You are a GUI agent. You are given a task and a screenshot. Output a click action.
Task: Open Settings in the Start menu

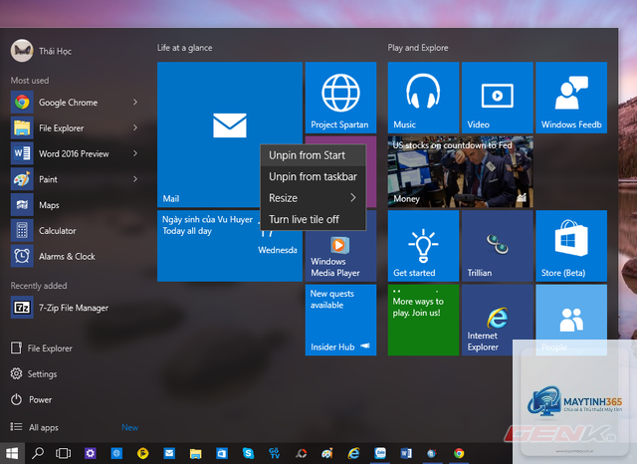tap(34, 373)
